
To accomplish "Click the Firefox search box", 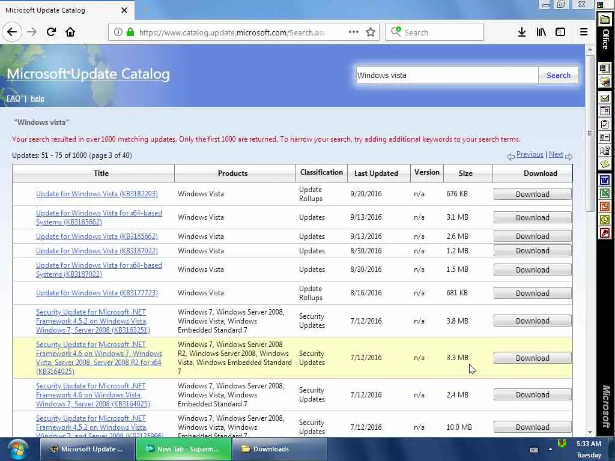I will pyautogui.click(x=435, y=32).
